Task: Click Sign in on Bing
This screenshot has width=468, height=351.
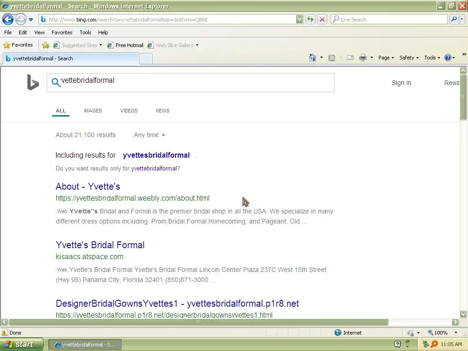Action: 401,83
